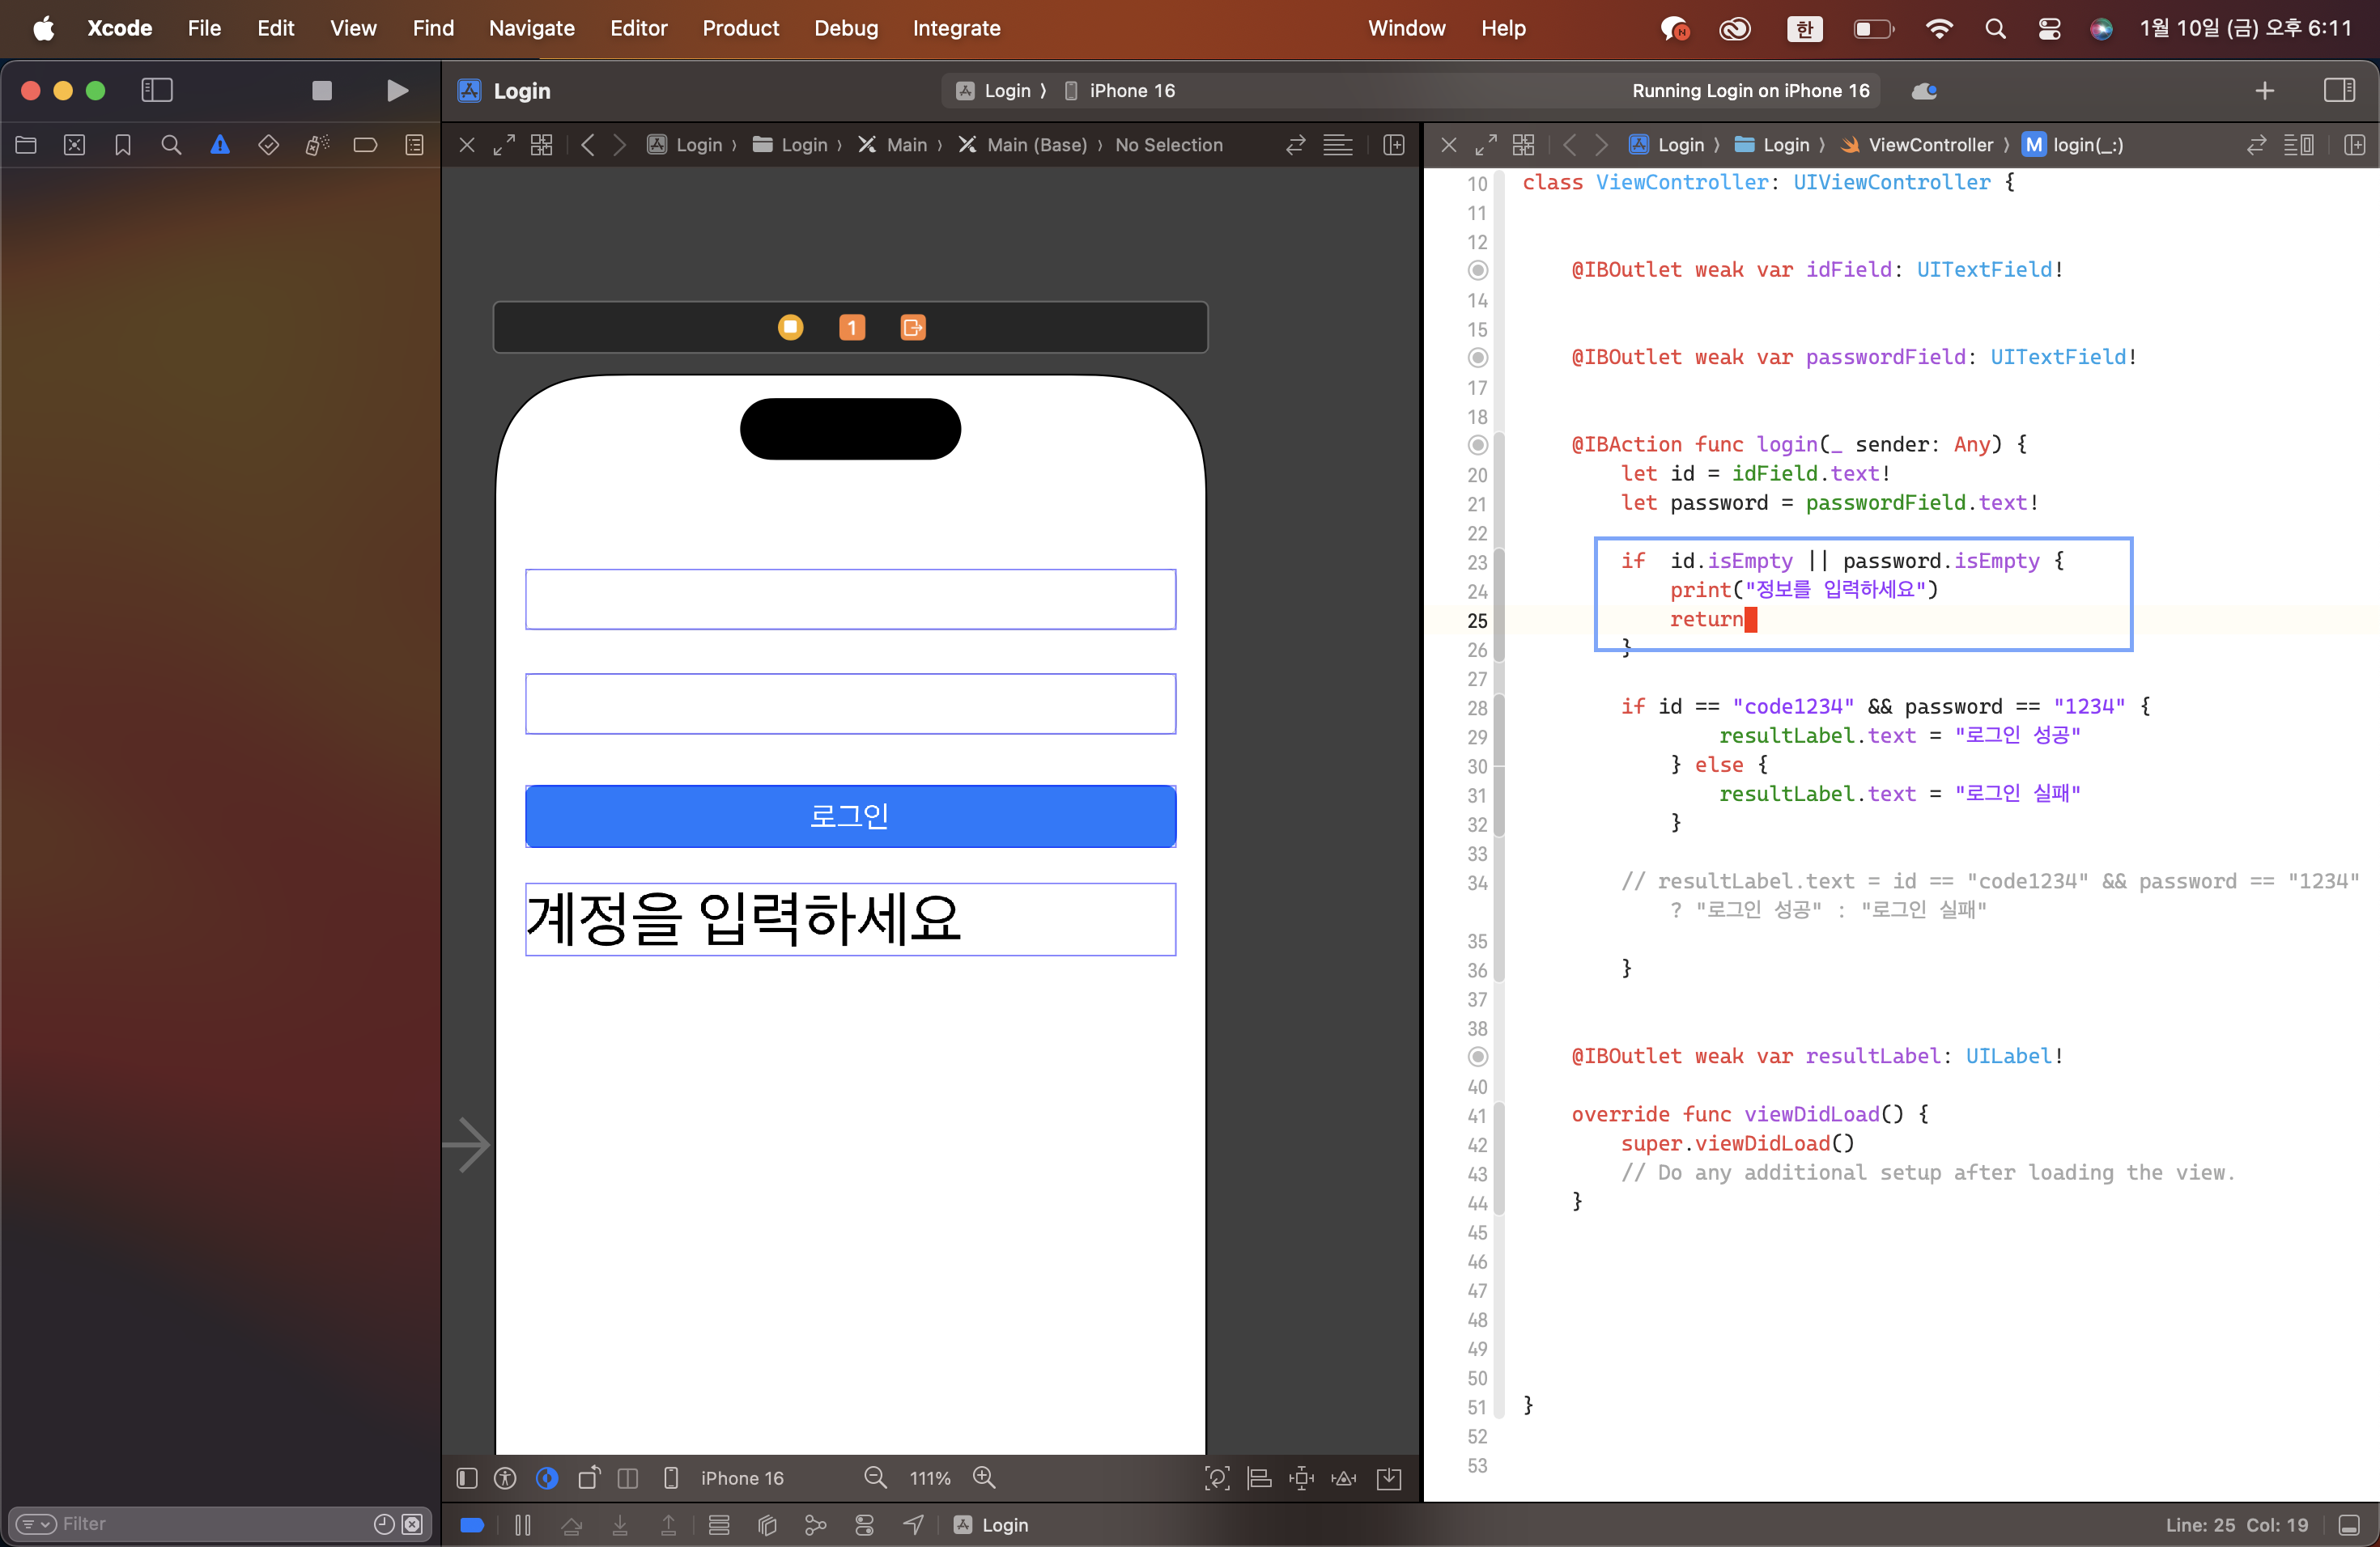The width and height of the screenshot is (2380, 1547).
Task: Select First Responder icon in scene dock
Action: [852, 328]
